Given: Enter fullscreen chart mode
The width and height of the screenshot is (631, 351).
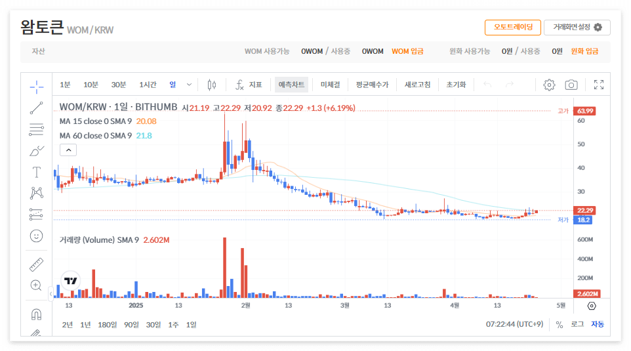Looking at the screenshot, I should 599,85.
